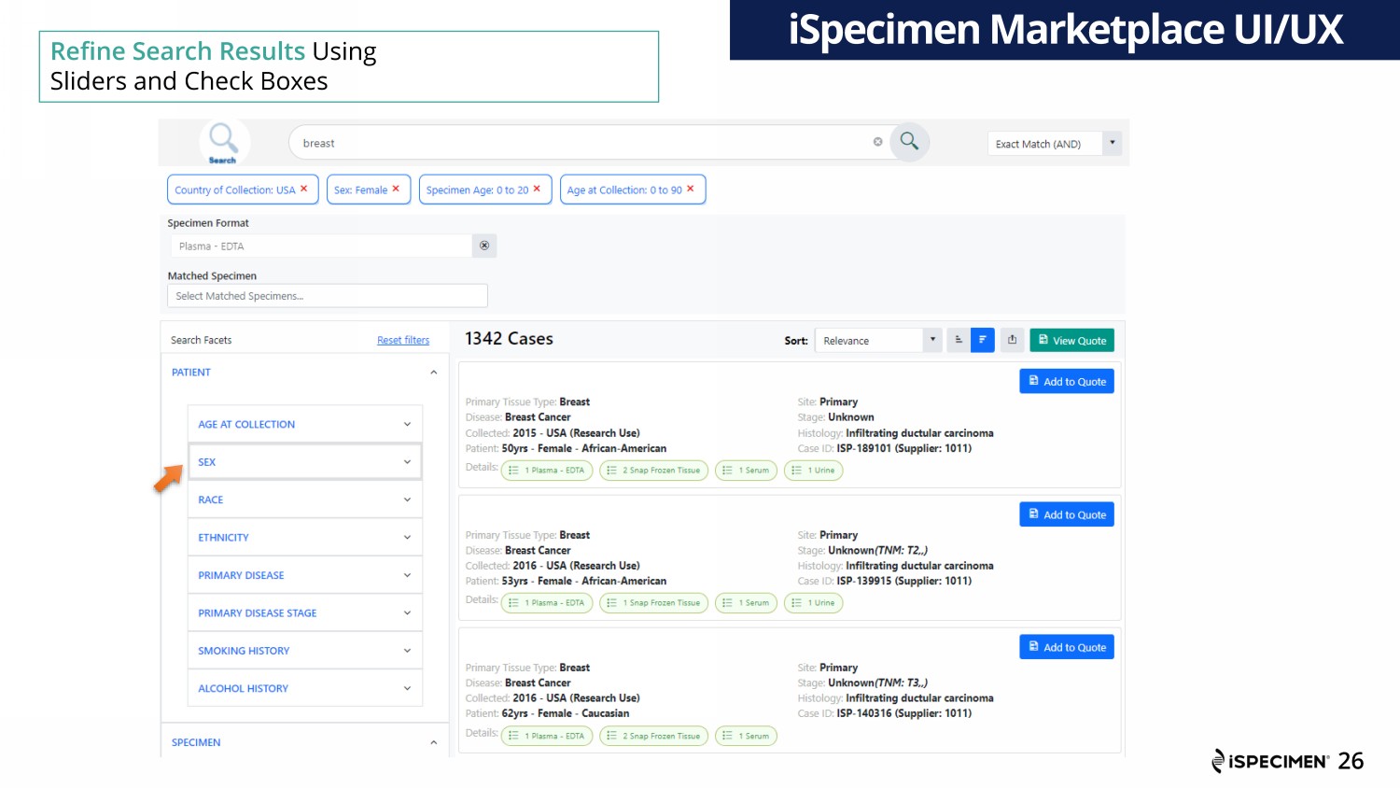Click the Select Matched Specimens input field

click(x=327, y=296)
